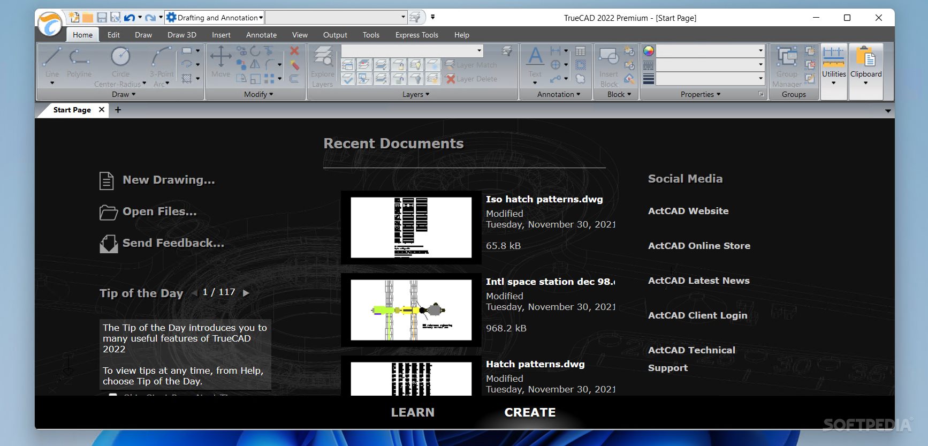Open the Express Tools ribbon tab
Viewport: 928px width, 446px height.
coord(417,35)
